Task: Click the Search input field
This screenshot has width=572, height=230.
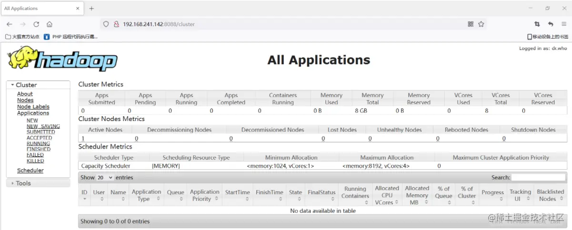Action: [x=538, y=178]
